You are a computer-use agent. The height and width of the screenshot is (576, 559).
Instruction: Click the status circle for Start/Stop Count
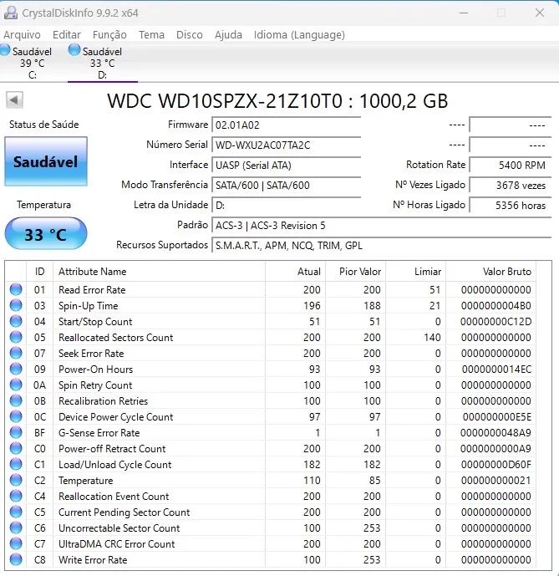pyautogui.click(x=16, y=321)
